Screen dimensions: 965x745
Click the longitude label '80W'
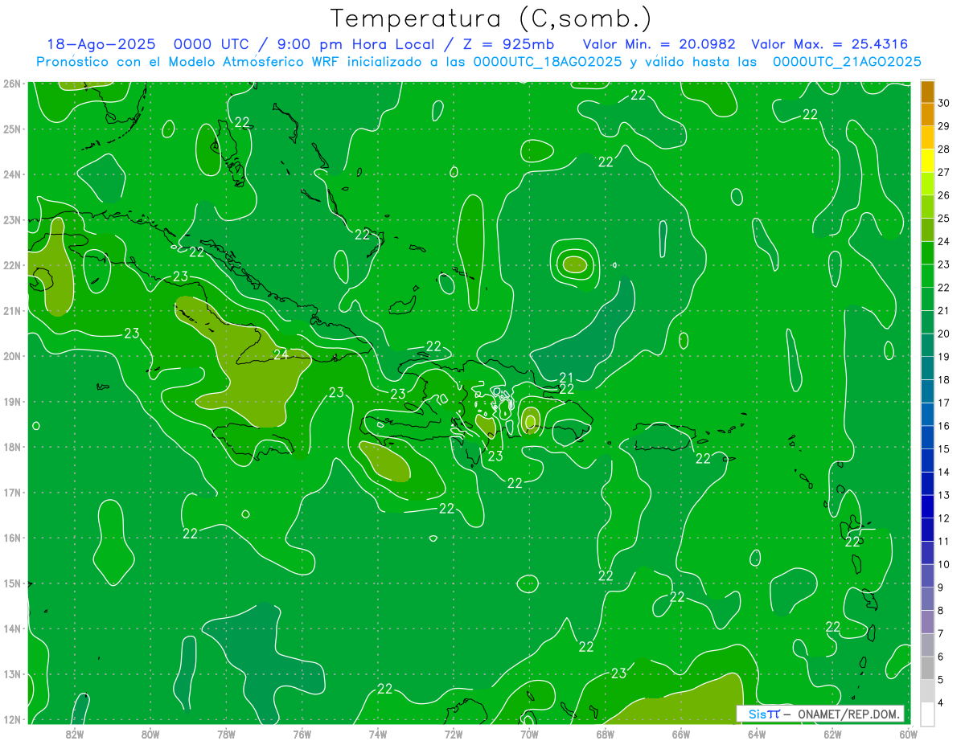tap(150, 734)
